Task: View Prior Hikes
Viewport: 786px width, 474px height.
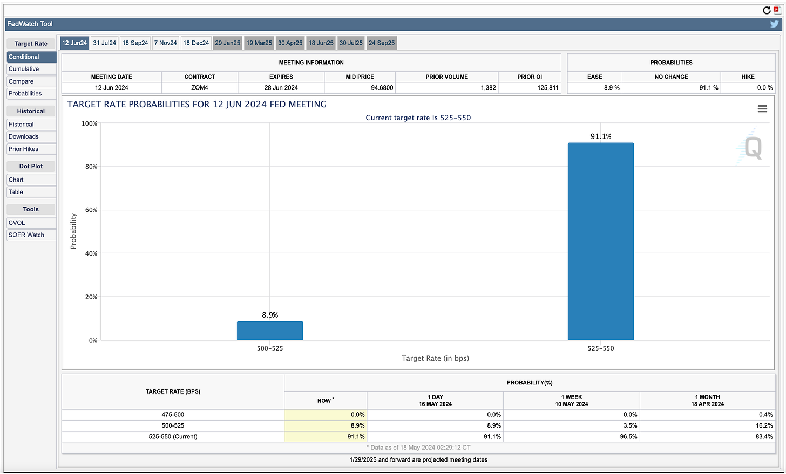Action: pyautogui.click(x=31, y=149)
